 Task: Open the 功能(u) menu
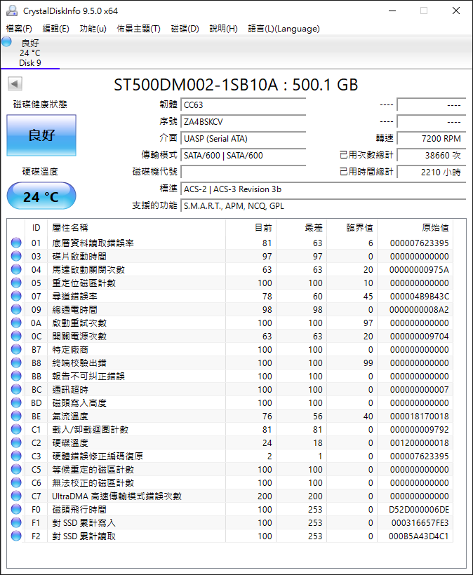coord(93,29)
